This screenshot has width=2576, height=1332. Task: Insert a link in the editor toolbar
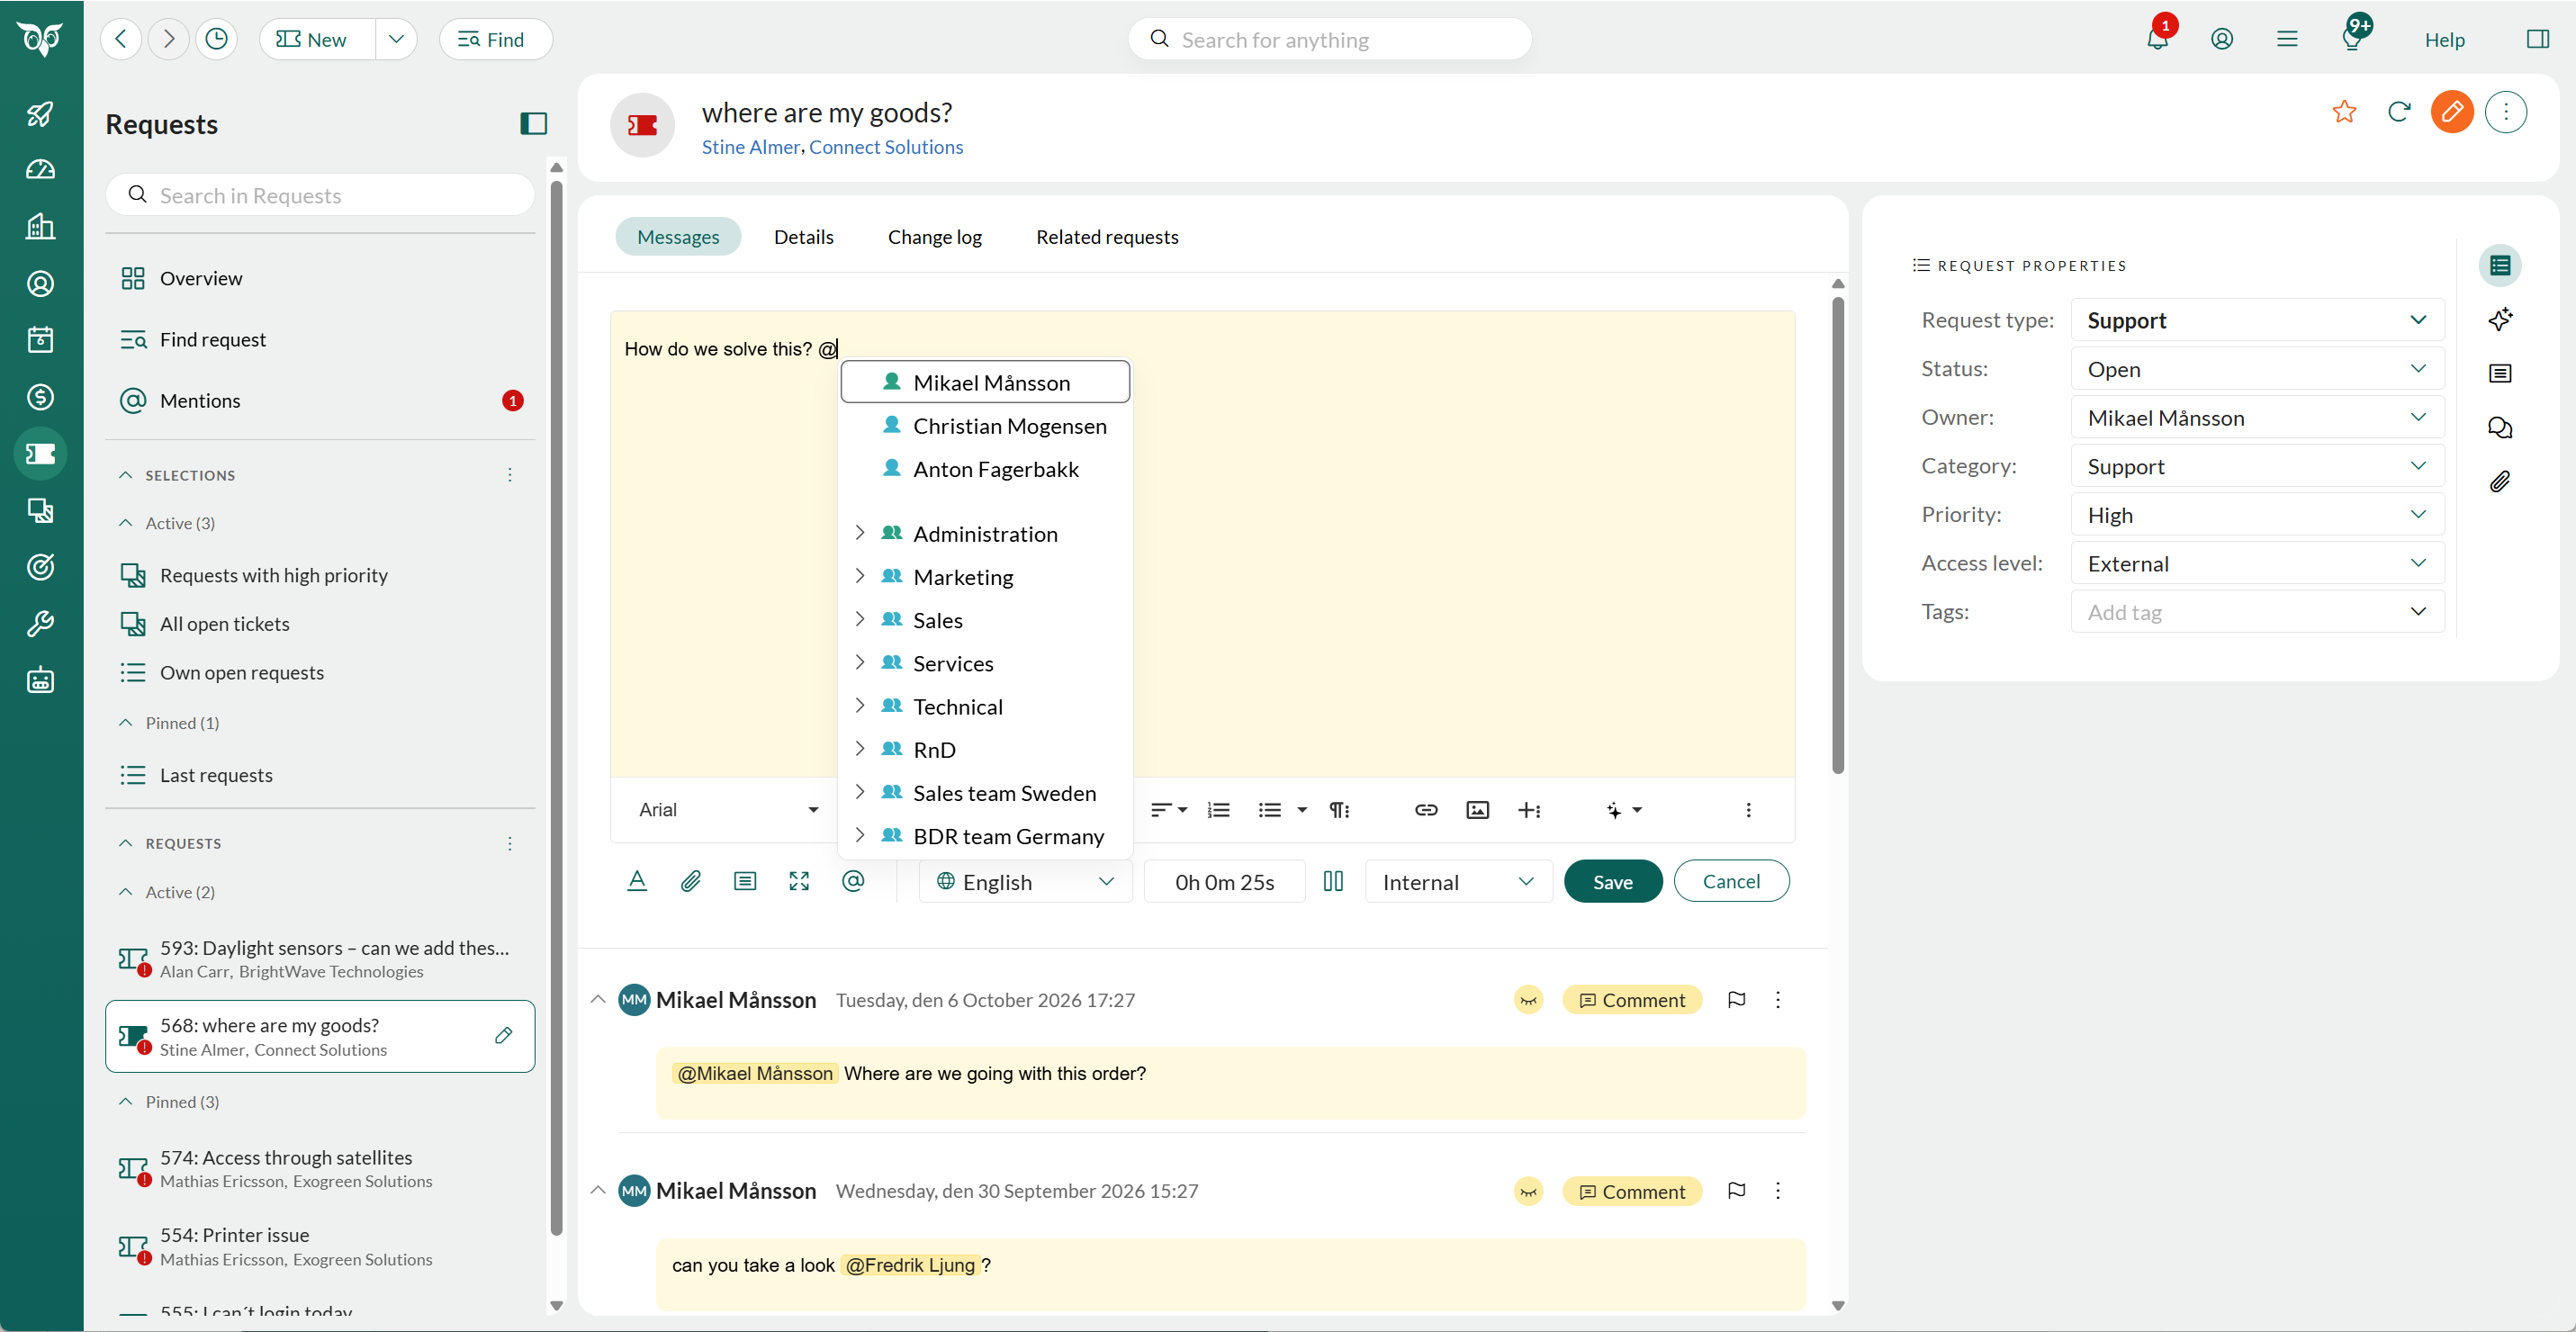point(1426,810)
